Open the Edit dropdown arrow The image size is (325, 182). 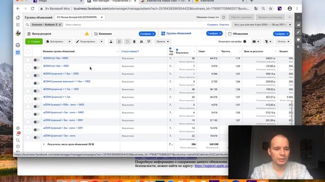pyautogui.click(x=102, y=41)
